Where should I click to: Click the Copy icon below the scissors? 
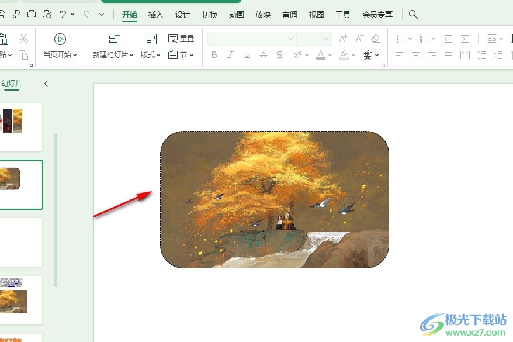[23, 54]
